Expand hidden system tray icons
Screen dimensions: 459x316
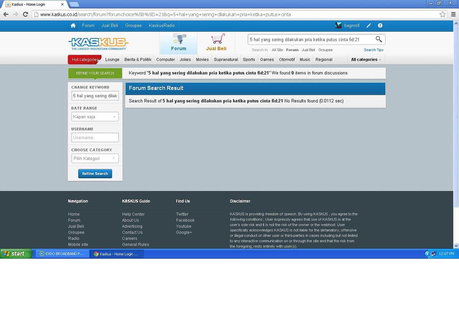coord(427,254)
